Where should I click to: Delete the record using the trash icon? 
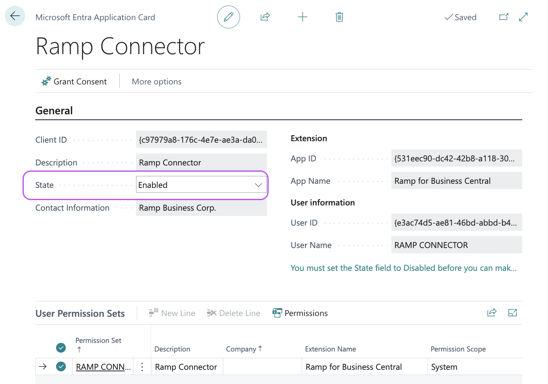339,17
